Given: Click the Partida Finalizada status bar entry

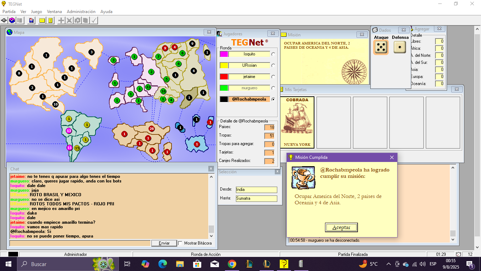Looking at the screenshot, I should tap(353, 254).
